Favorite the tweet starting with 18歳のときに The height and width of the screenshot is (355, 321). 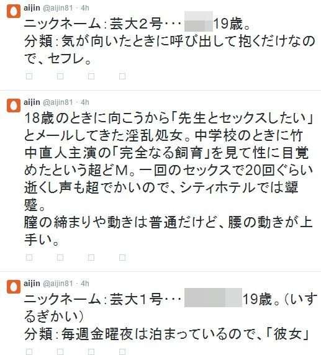(91, 258)
